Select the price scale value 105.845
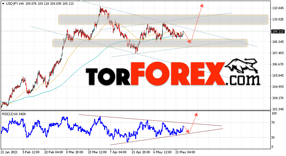 click(278, 76)
